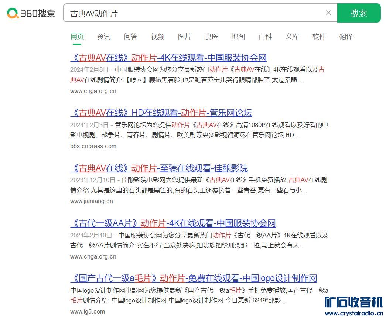
Task: Open the 图片 tab
Action: pyautogui.click(x=184, y=37)
